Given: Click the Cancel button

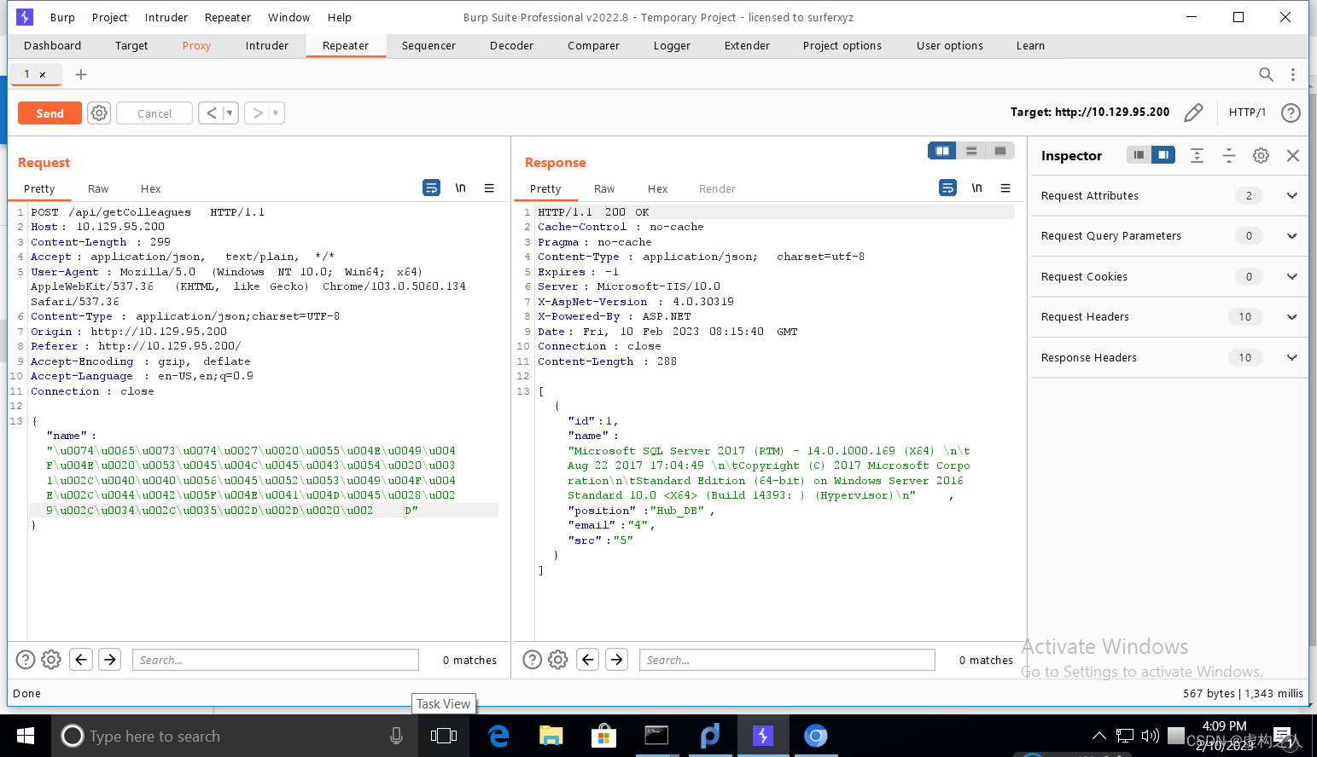Looking at the screenshot, I should click(154, 113).
